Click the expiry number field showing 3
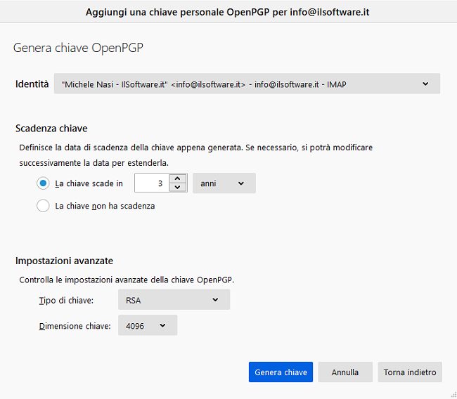Screen dimensions: 457x399 [x=152, y=183]
